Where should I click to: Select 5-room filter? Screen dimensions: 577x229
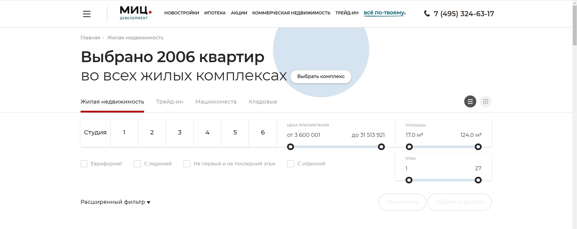(235, 133)
